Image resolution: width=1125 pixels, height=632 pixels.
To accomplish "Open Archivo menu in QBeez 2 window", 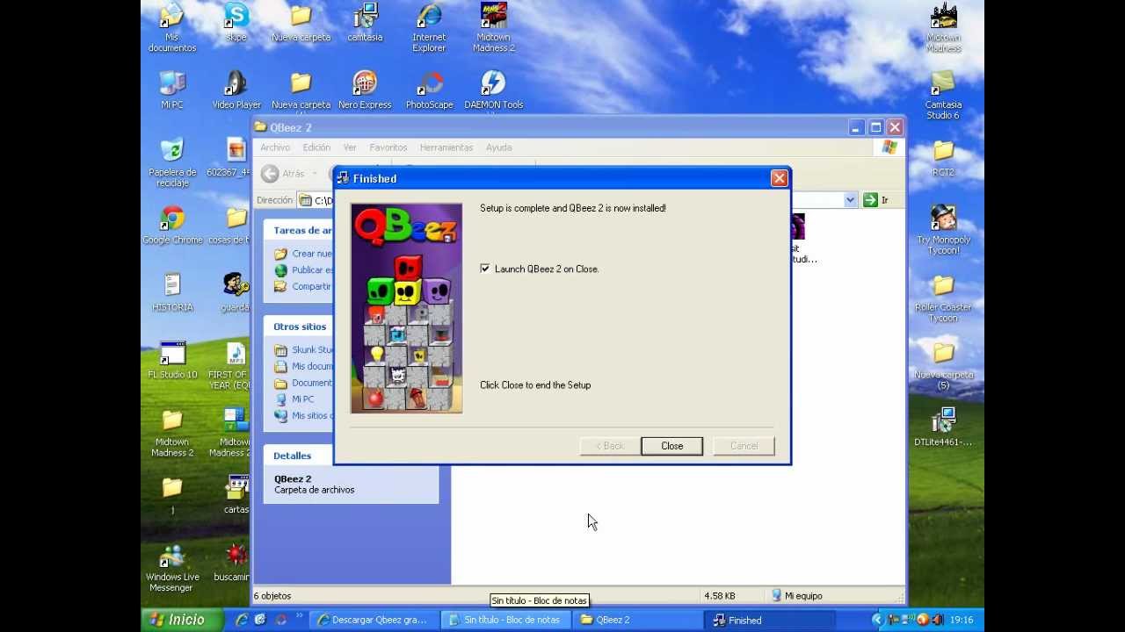I will (x=275, y=147).
